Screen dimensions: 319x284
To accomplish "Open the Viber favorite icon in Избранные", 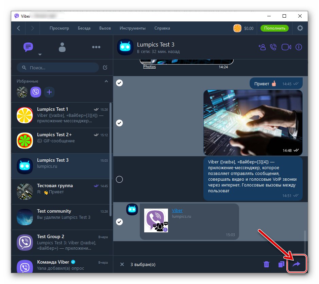I will click(36, 92).
